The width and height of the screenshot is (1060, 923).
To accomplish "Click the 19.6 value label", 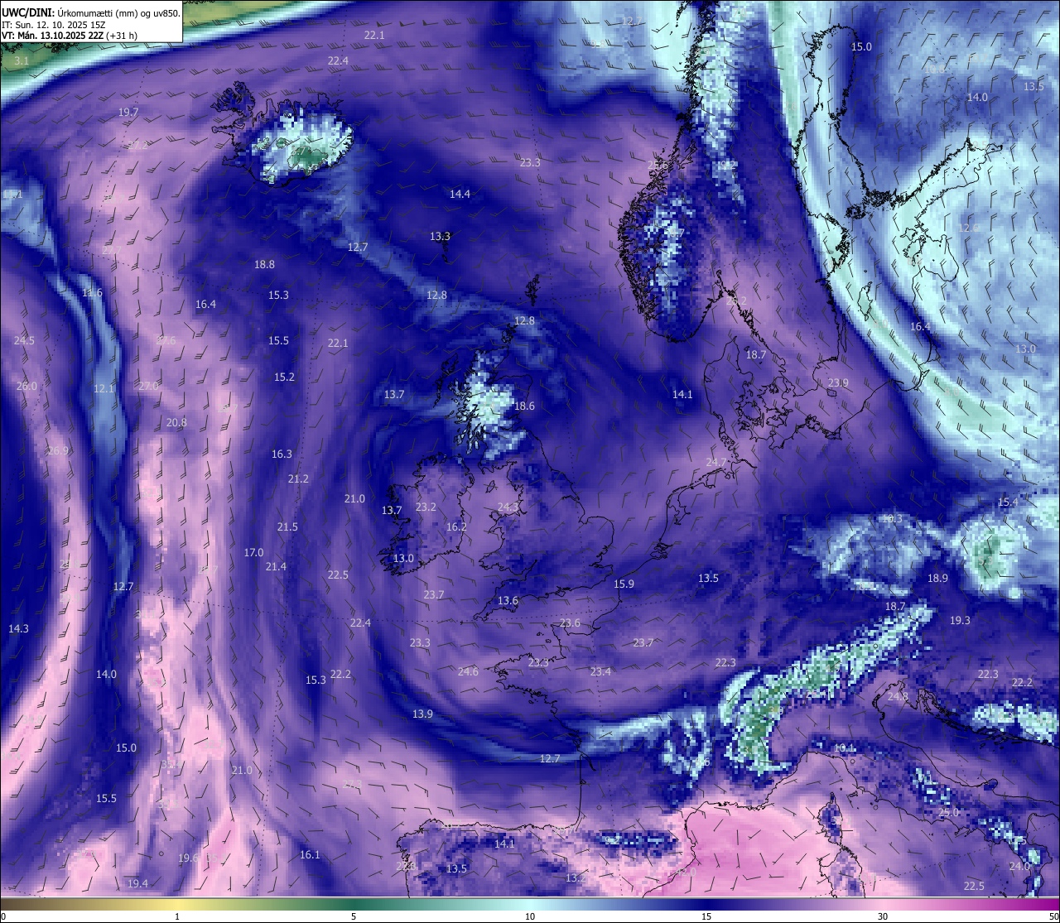I will (188, 858).
